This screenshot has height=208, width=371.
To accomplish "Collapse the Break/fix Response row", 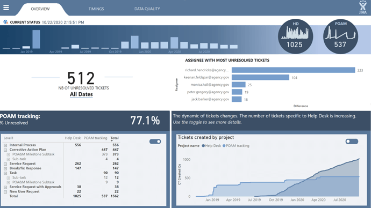I will [5, 169].
